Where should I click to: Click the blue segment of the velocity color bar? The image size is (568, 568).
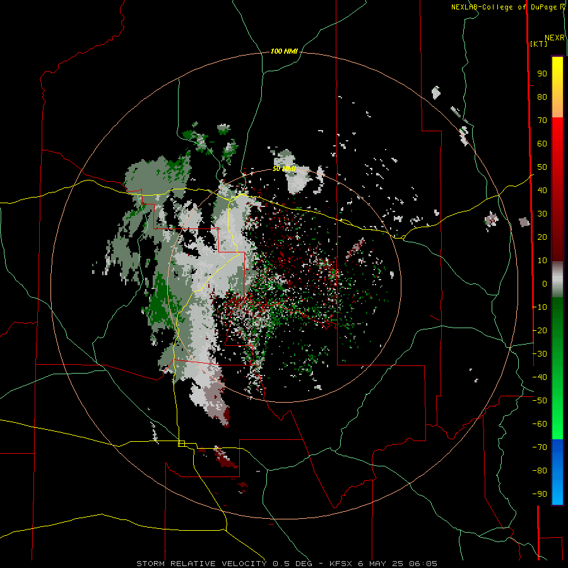click(557, 471)
